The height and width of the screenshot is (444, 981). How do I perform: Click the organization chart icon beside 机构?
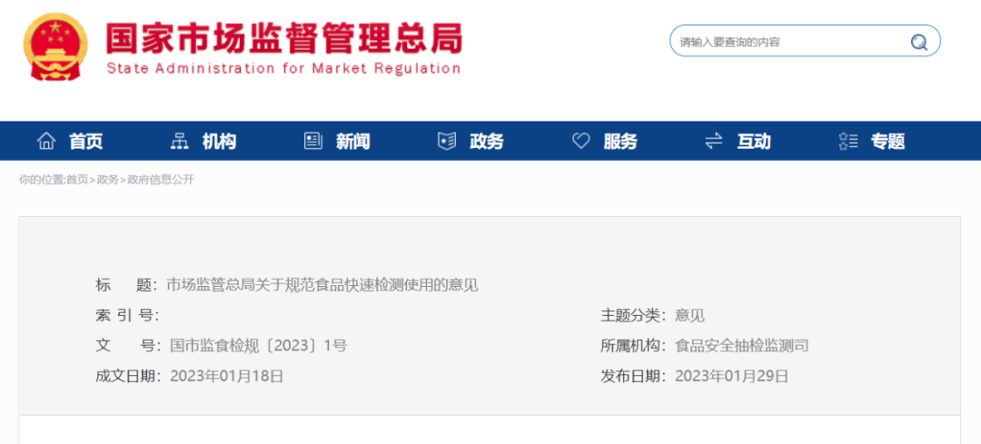(x=179, y=141)
